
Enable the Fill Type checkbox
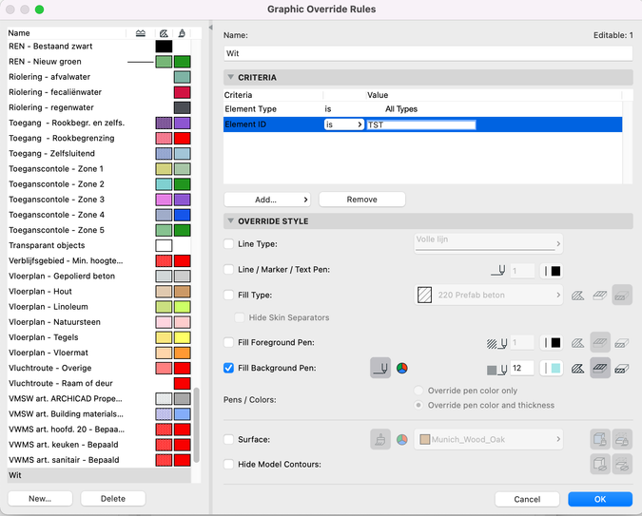point(228,295)
